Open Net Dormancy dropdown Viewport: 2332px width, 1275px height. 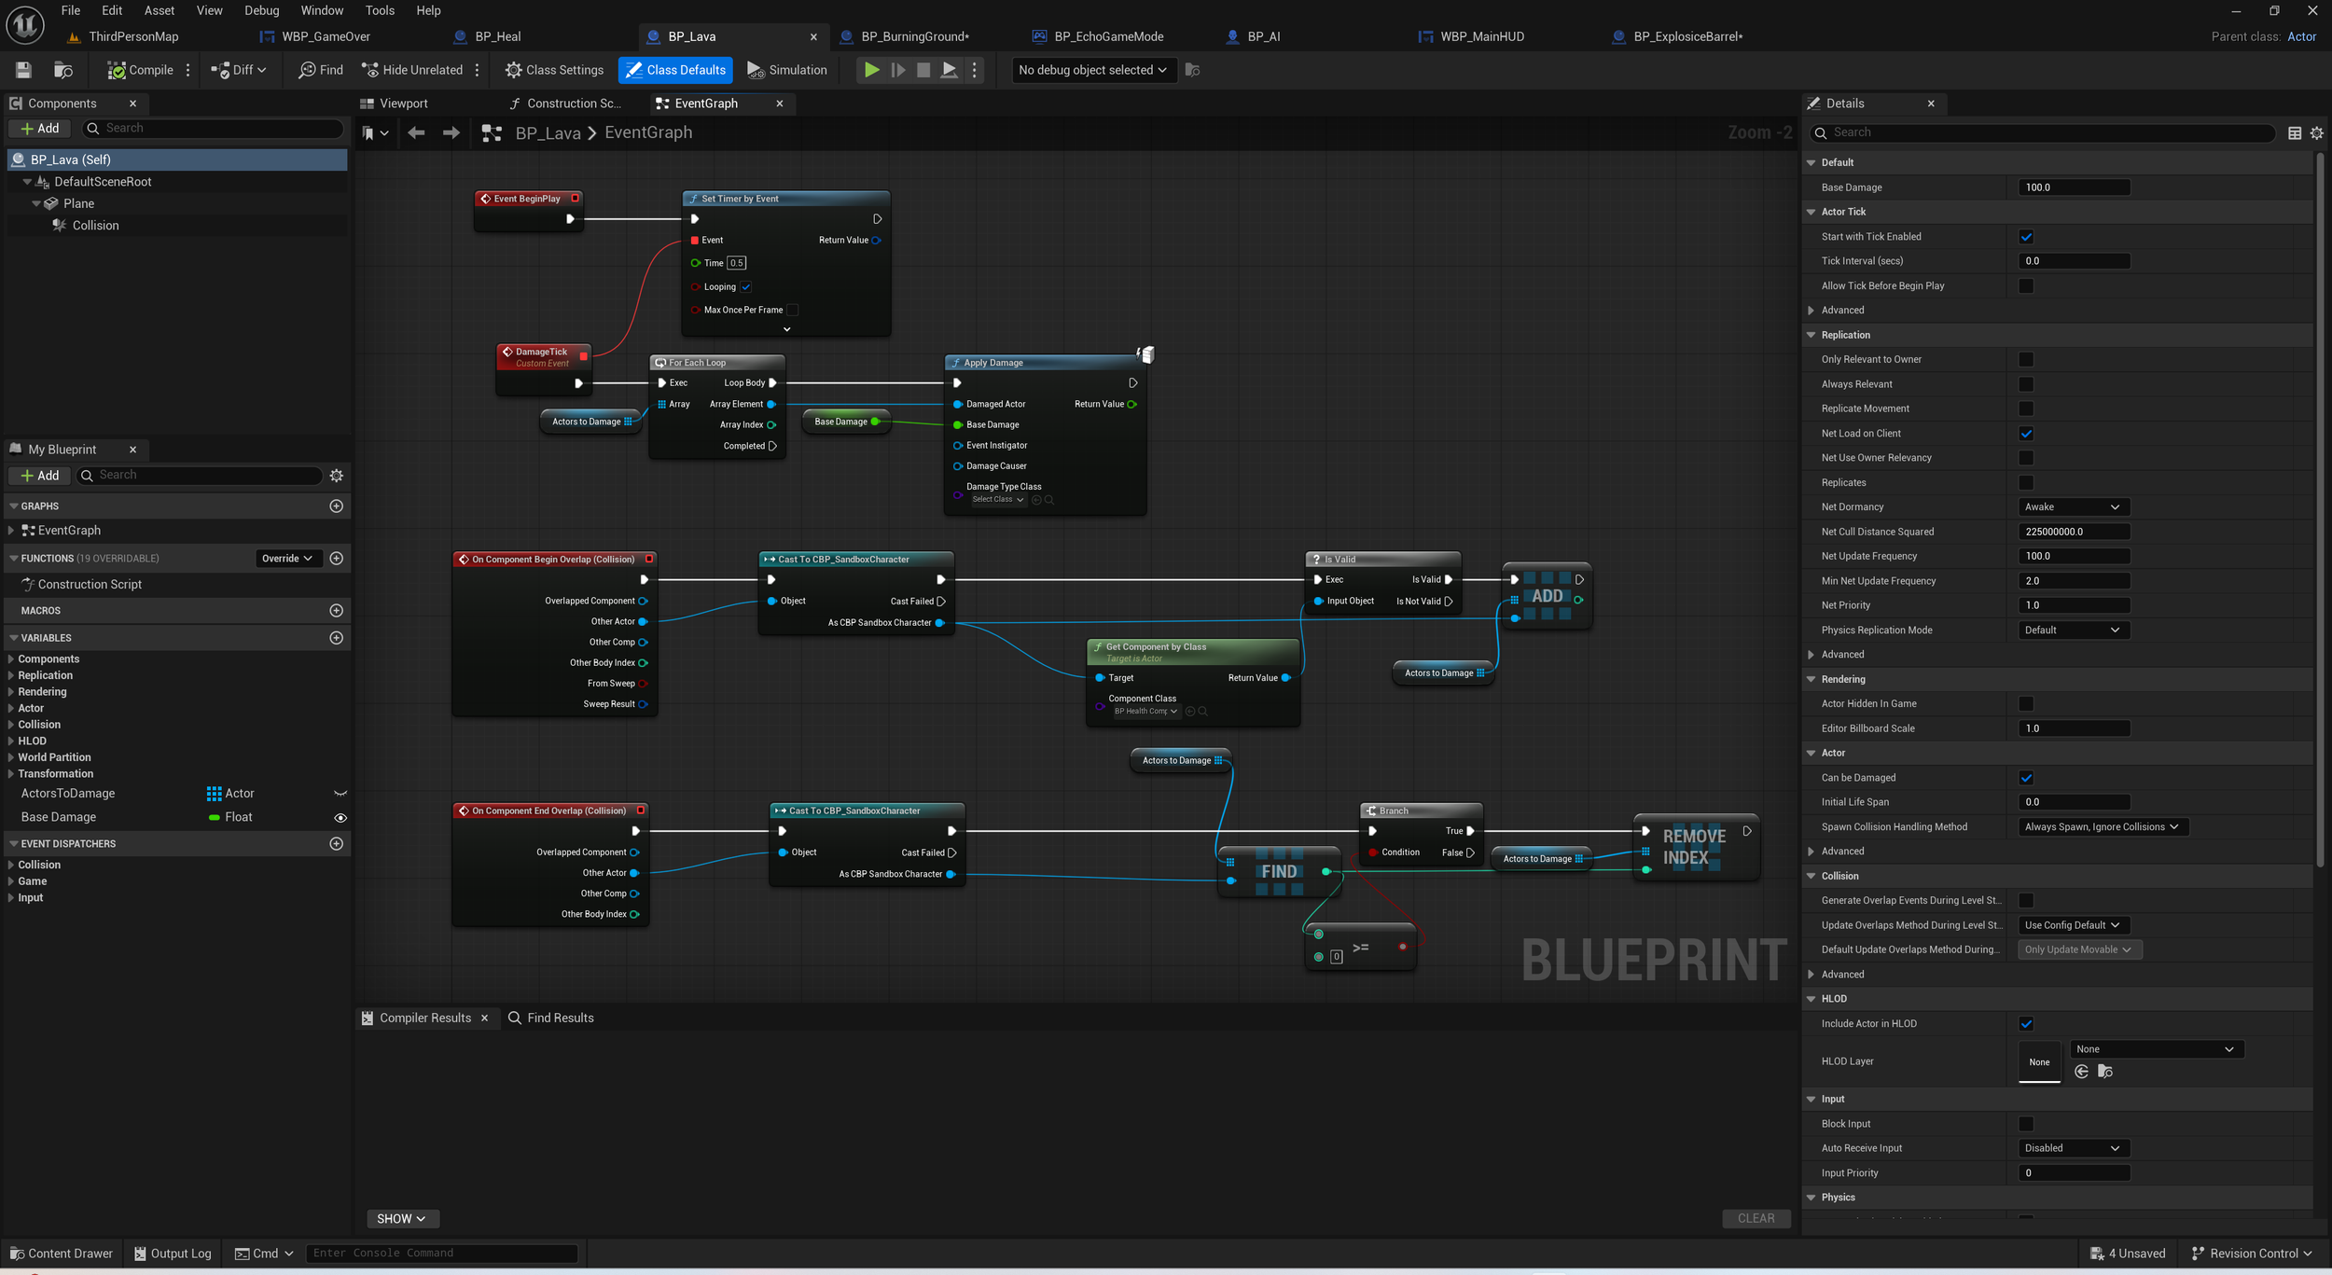(2074, 507)
